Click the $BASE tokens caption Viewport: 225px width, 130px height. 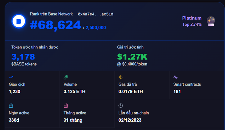point(24,64)
